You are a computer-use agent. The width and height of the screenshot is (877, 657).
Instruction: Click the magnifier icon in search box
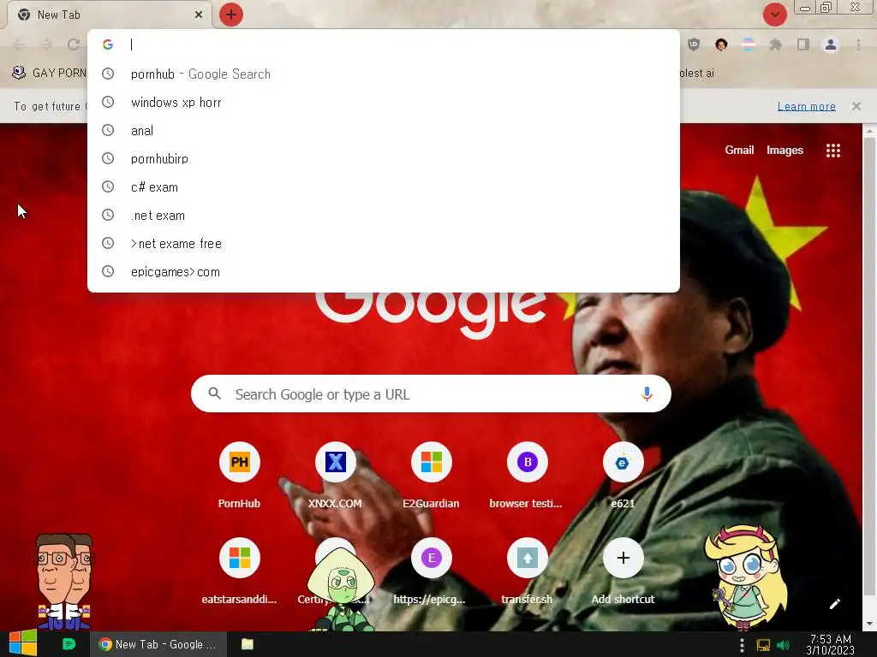point(215,394)
